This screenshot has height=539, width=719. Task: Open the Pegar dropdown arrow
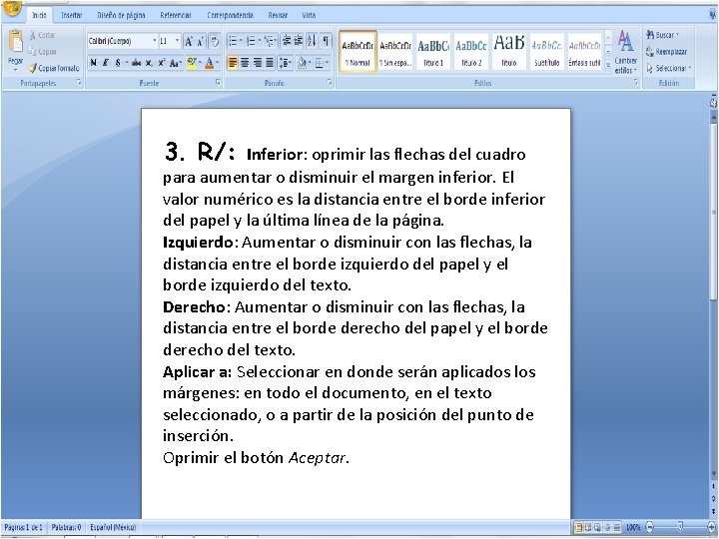click(x=16, y=70)
